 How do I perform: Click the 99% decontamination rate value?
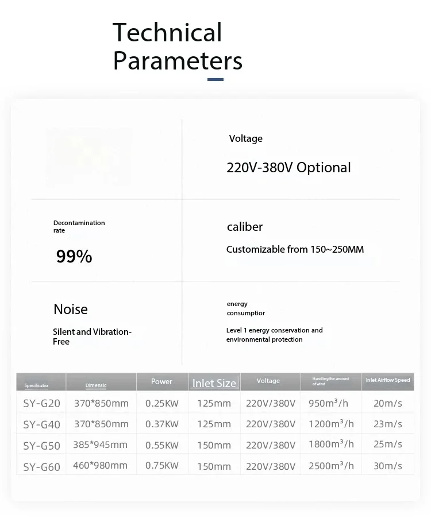pyautogui.click(x=74, y=257)
